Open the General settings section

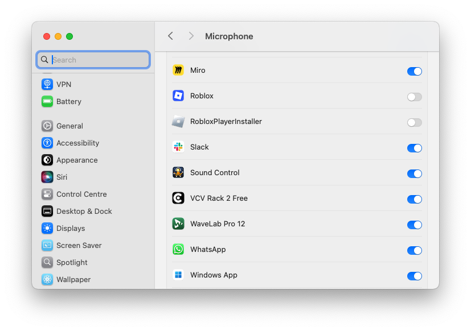coord(69,126)
